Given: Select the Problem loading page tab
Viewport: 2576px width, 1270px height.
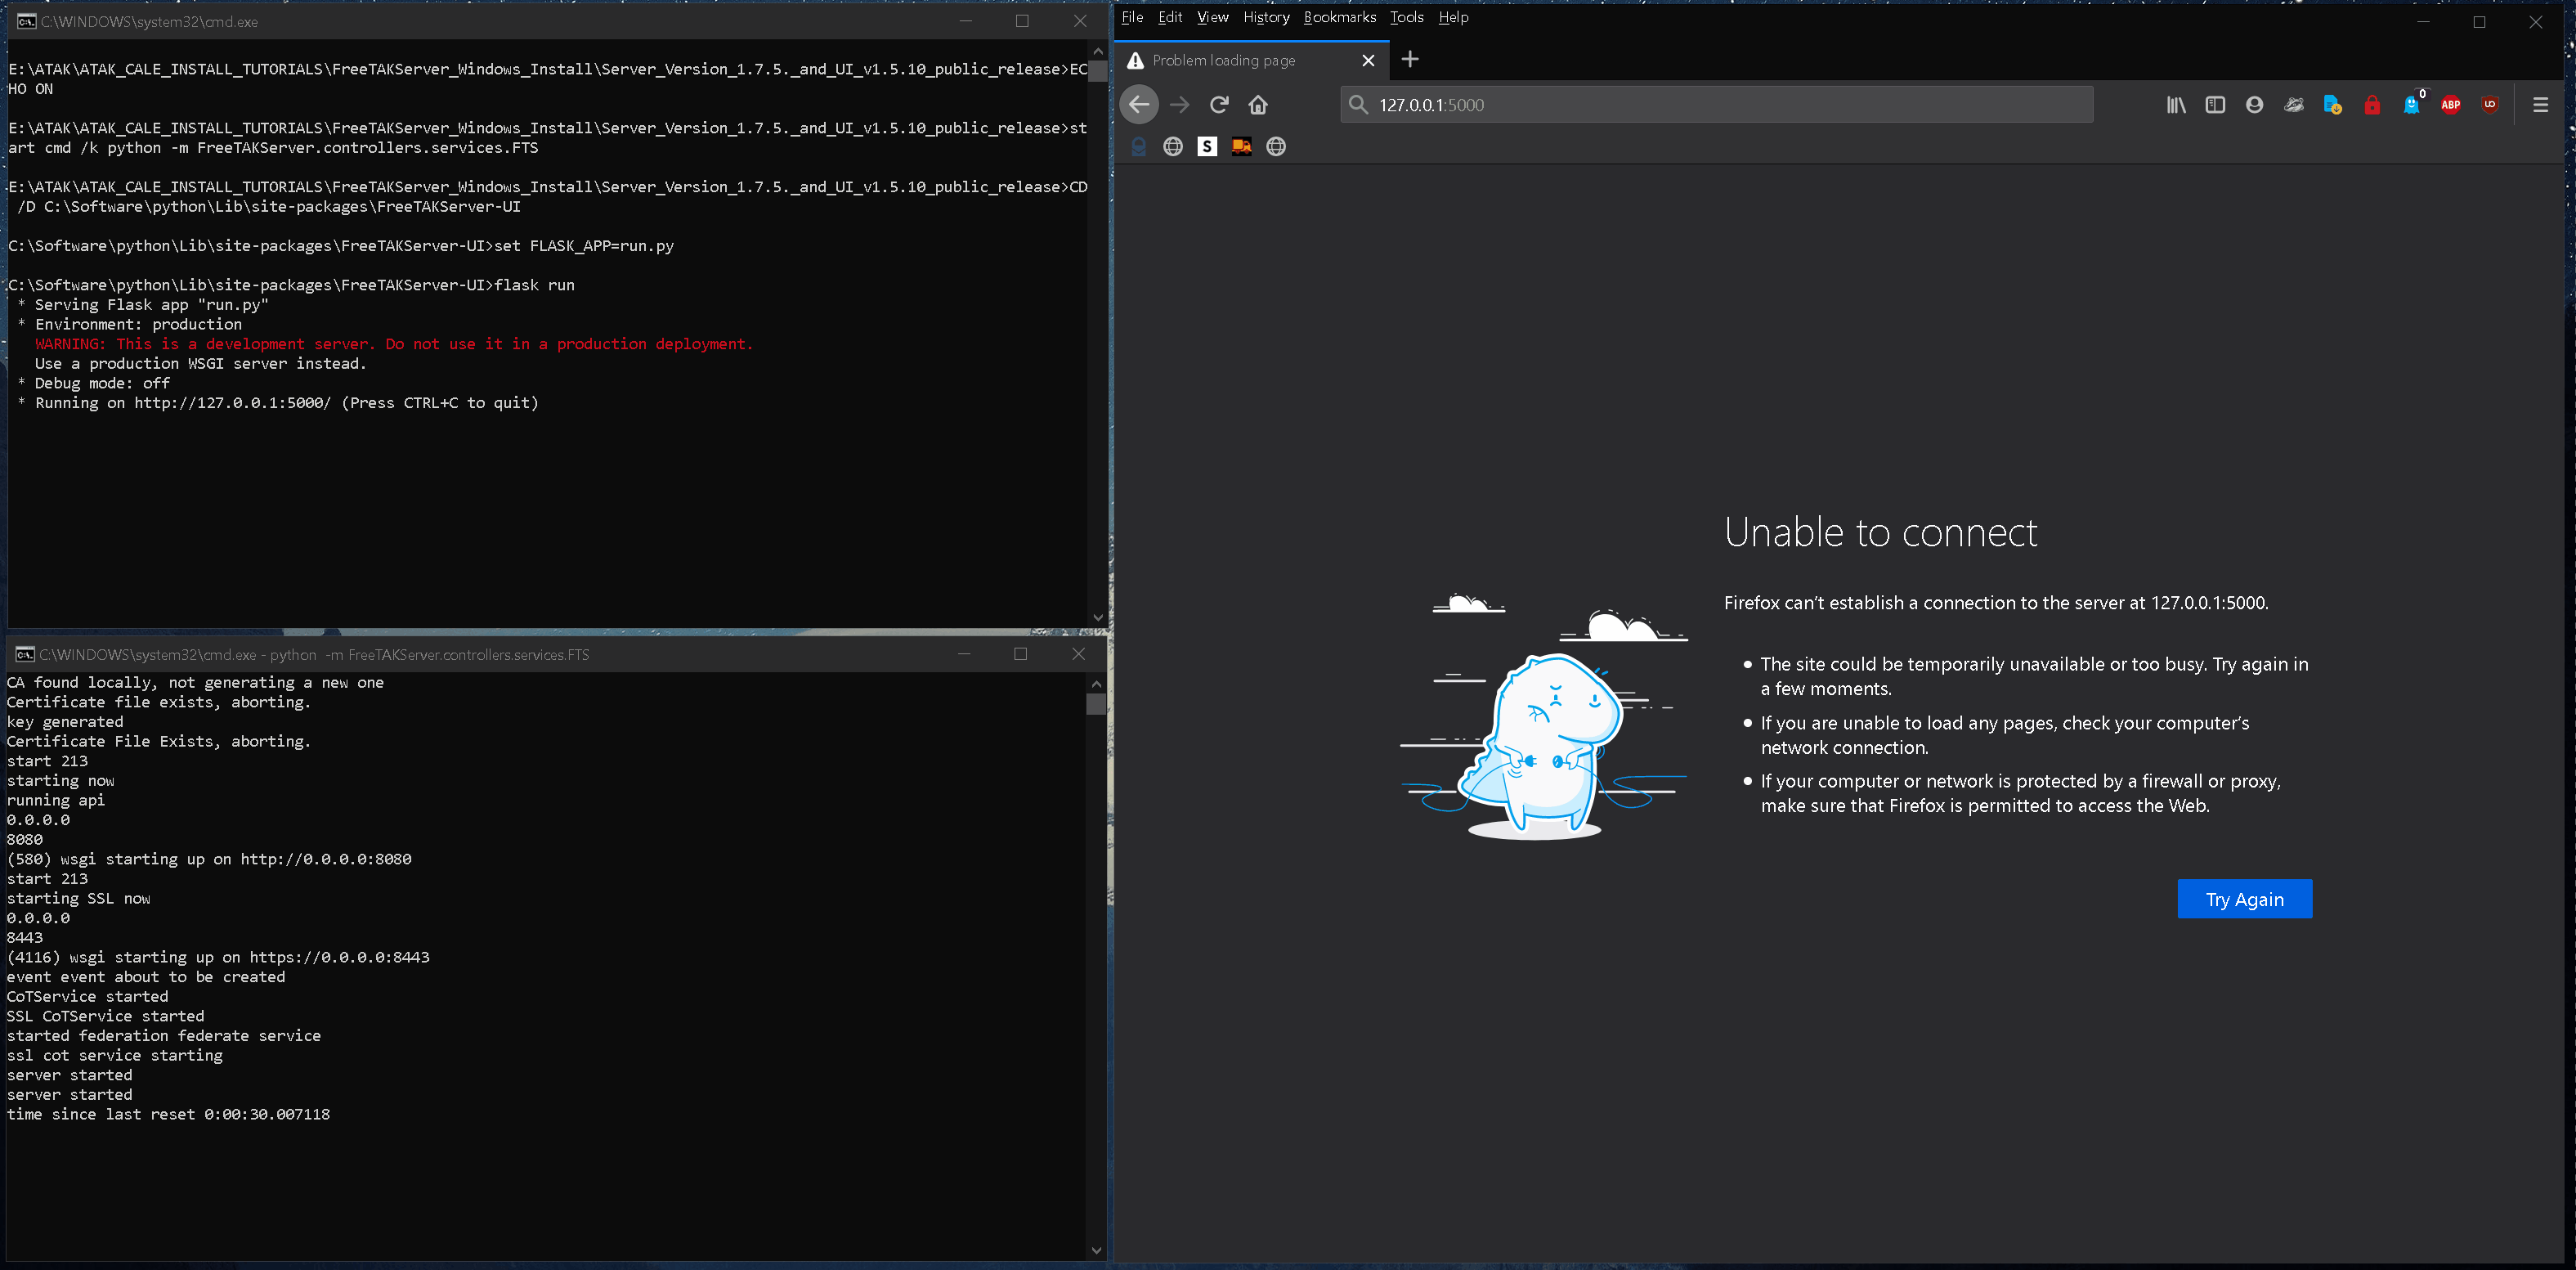Looking at the screenshot, I should (1252, 61).
